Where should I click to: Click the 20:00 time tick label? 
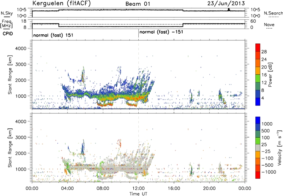click(x=209, y=189)
